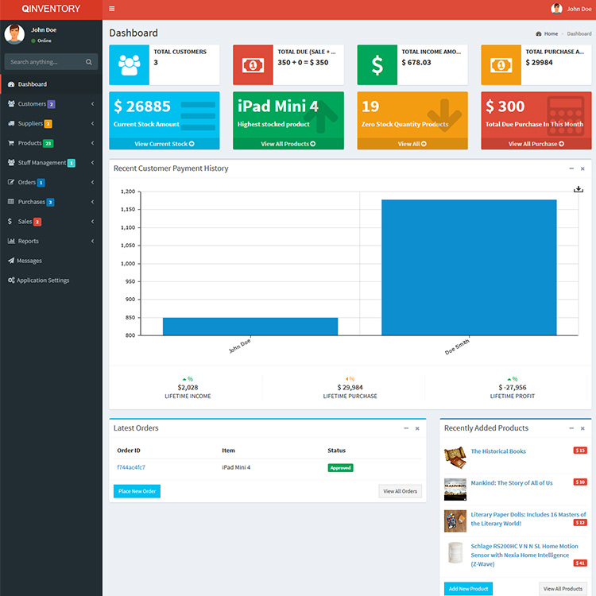Expand the Reports menu chevron

pyautogui.click(x=92, y=241)
